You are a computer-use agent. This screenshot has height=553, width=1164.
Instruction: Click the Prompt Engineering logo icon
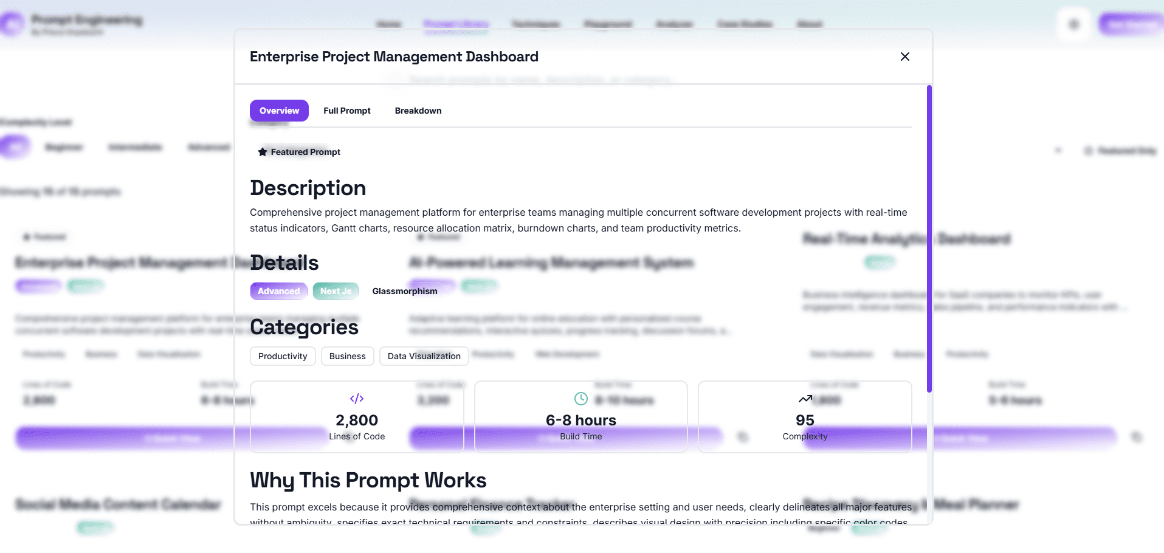[x=12, y=24]
